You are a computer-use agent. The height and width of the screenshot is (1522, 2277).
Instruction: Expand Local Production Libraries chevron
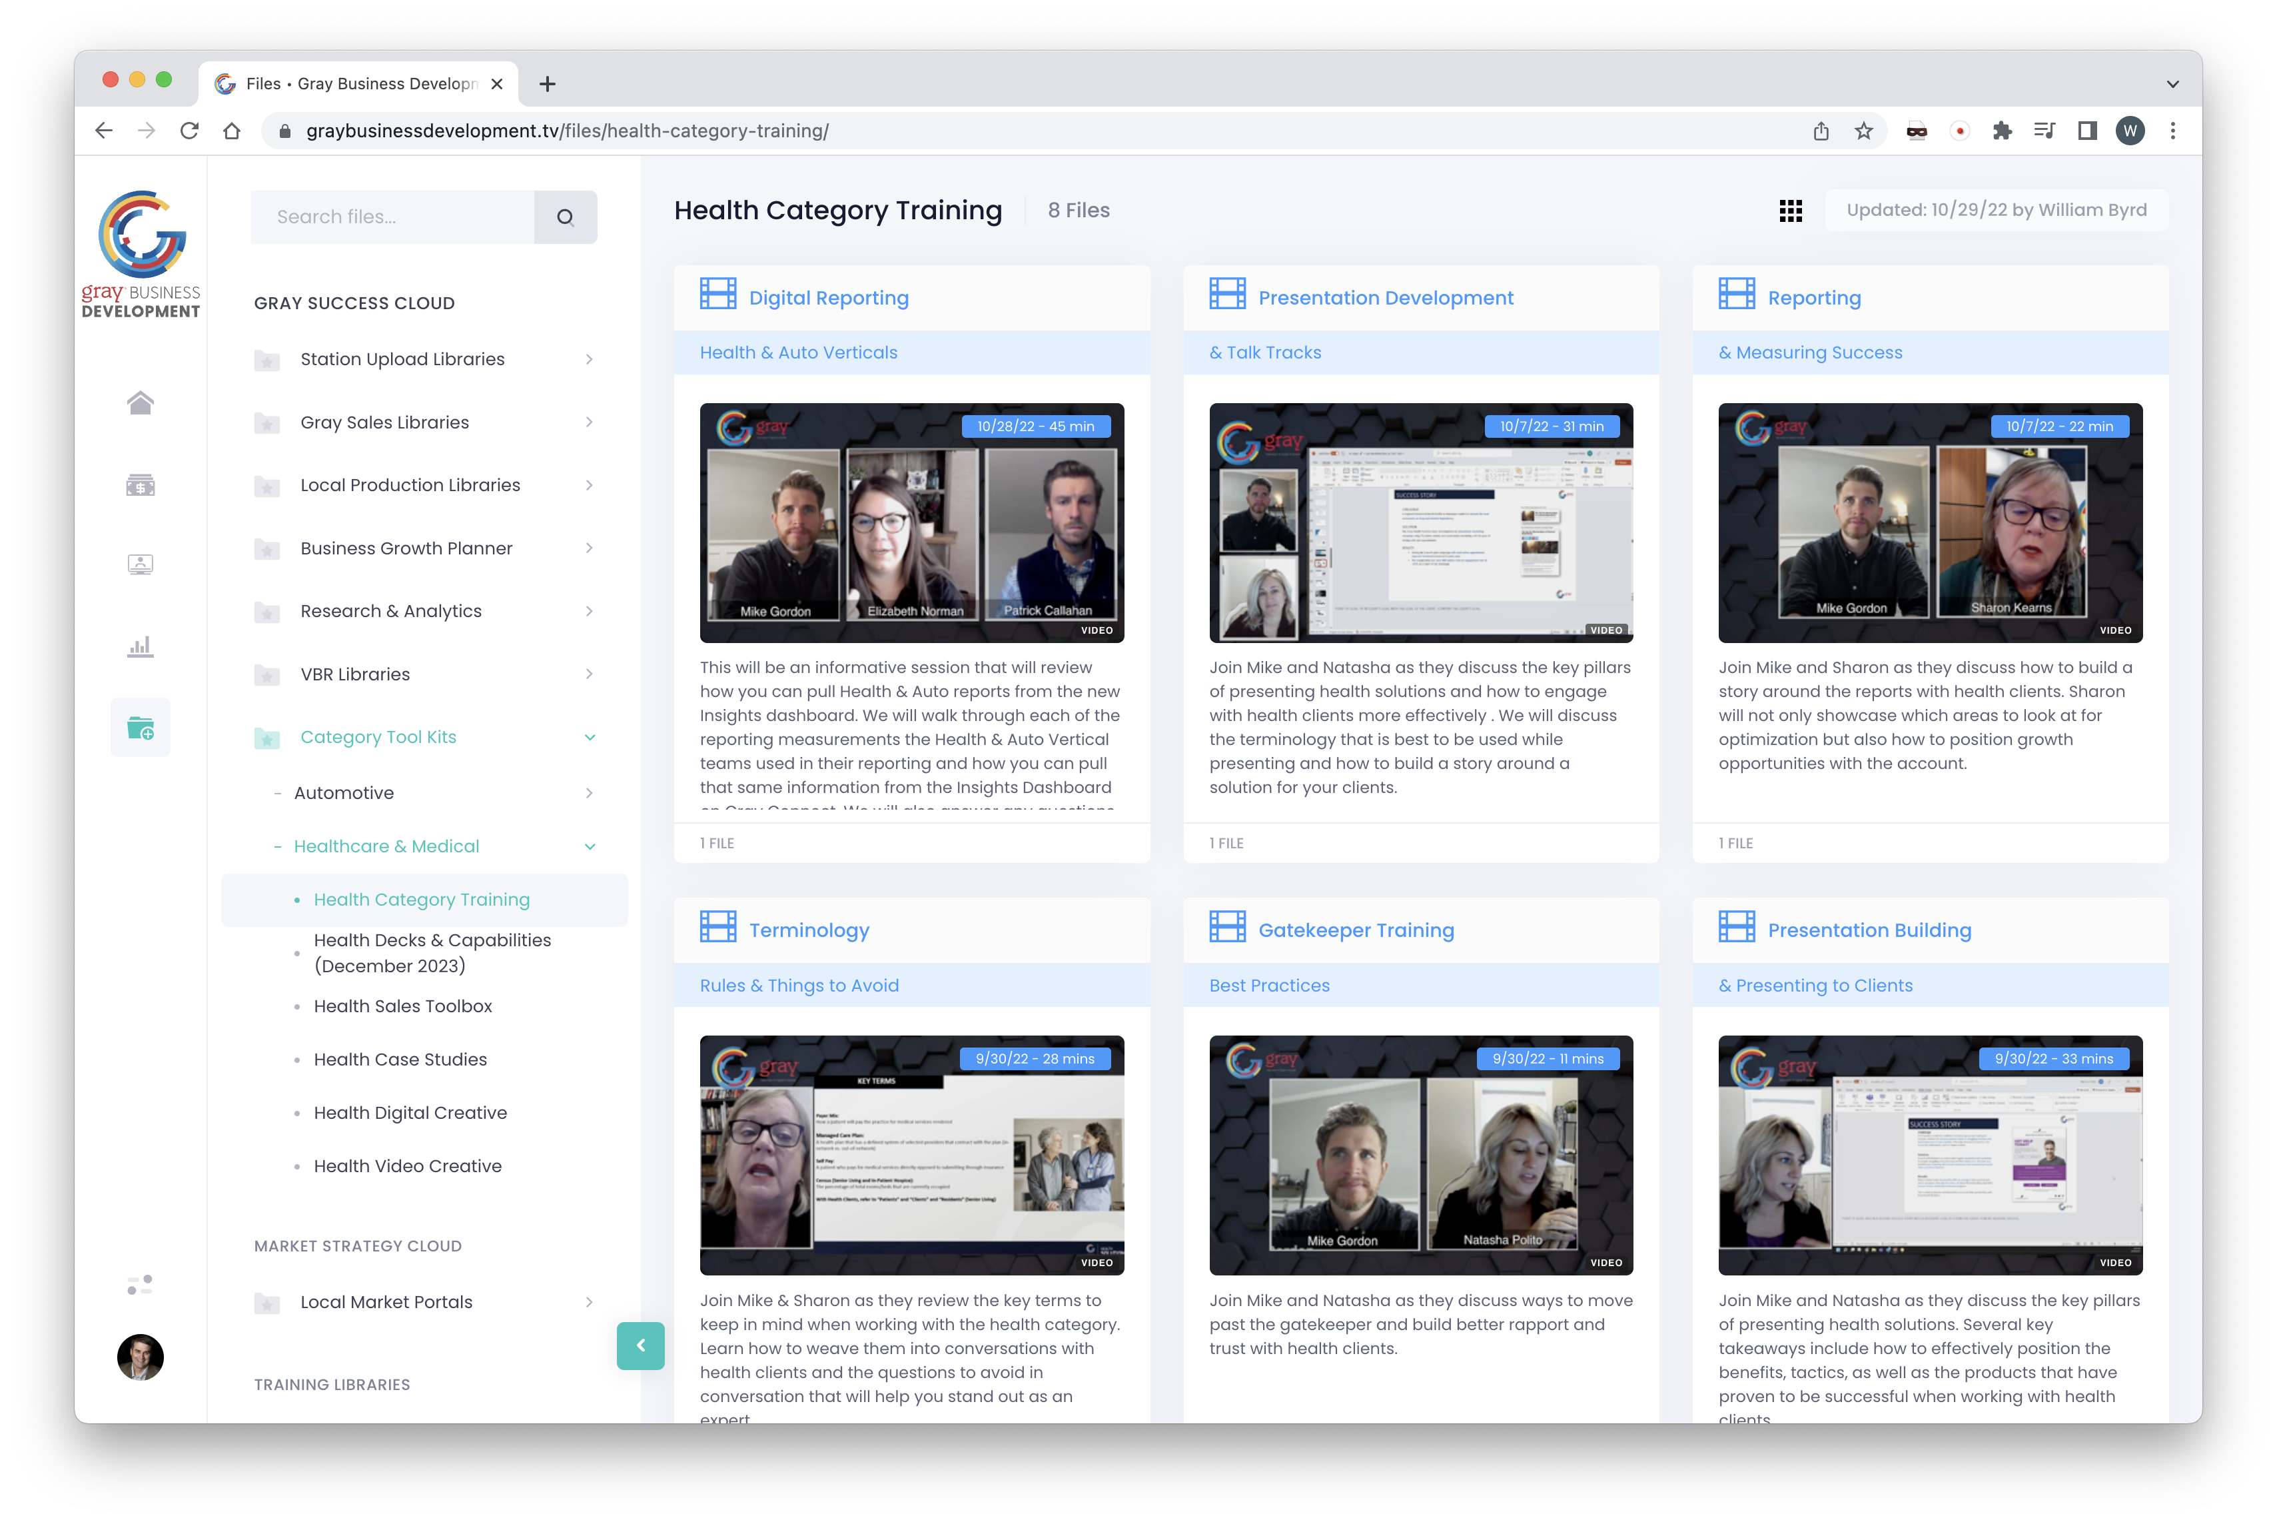click(589, 485)
